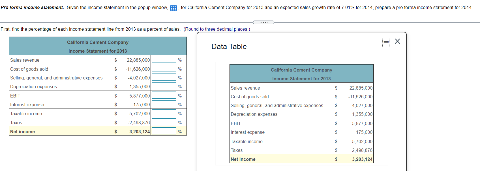Close the Data Table popup

tap(397, 41)
